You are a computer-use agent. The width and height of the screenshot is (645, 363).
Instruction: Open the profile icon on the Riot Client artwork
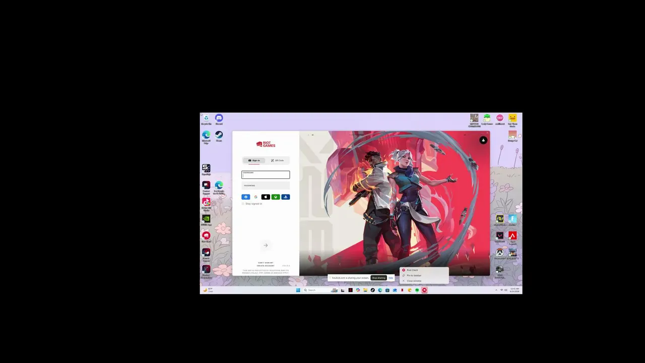483,140
